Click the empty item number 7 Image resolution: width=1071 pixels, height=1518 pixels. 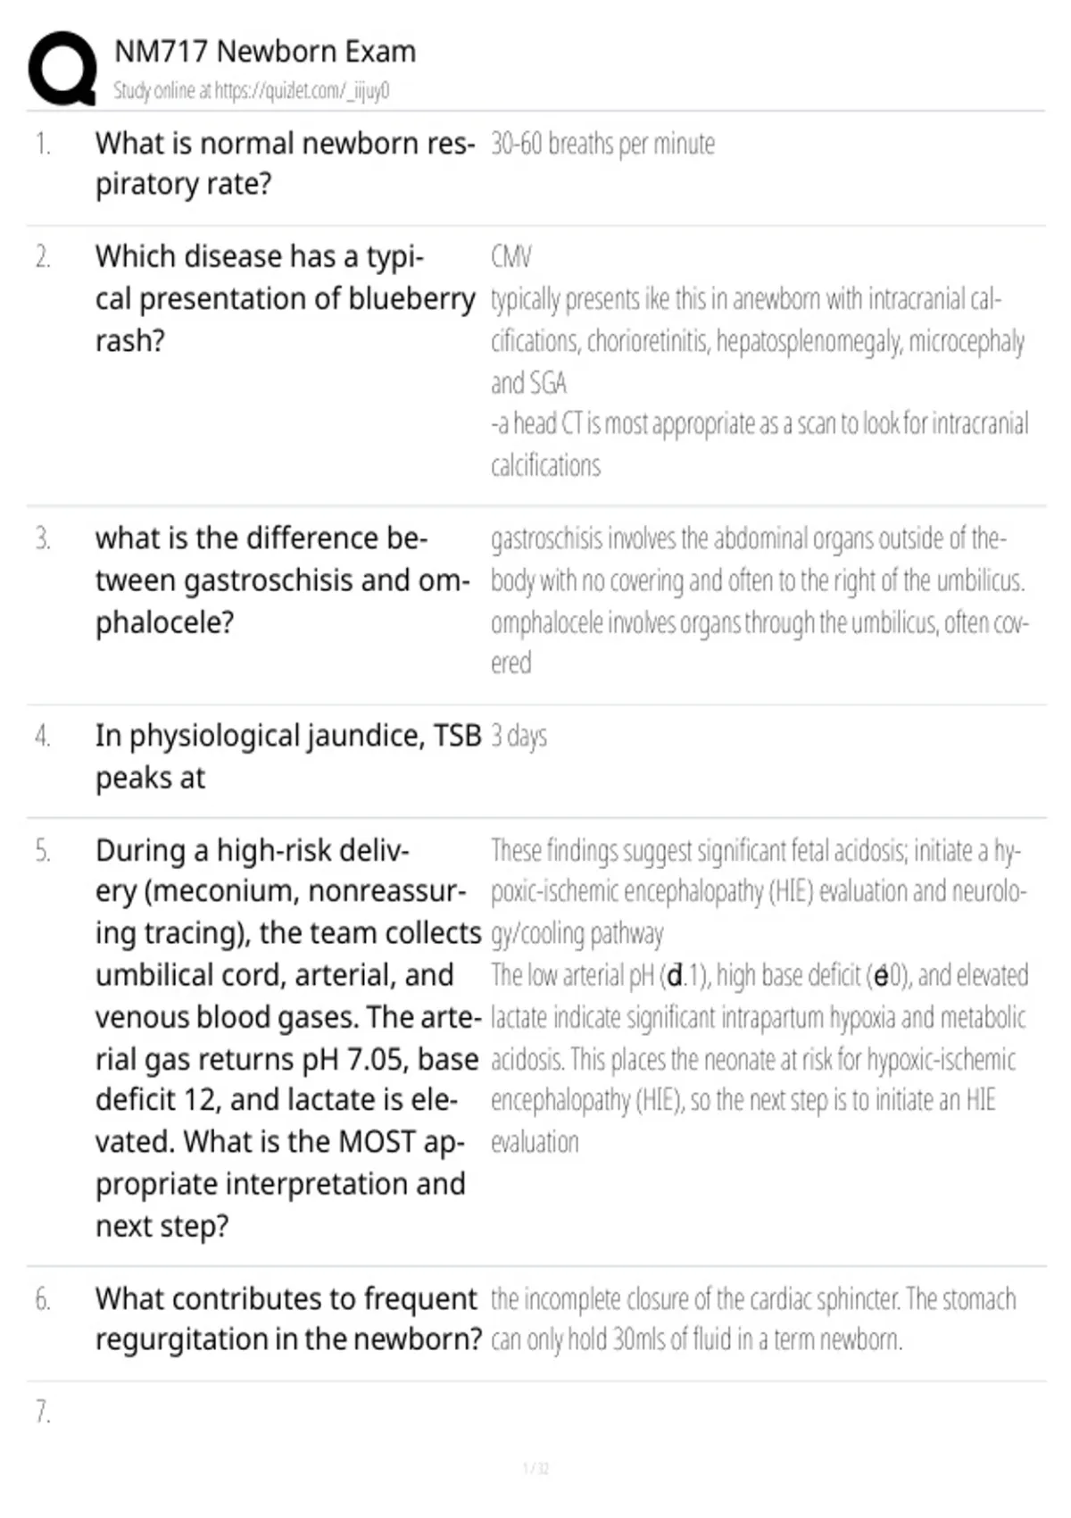click(x=43, y=1412)
